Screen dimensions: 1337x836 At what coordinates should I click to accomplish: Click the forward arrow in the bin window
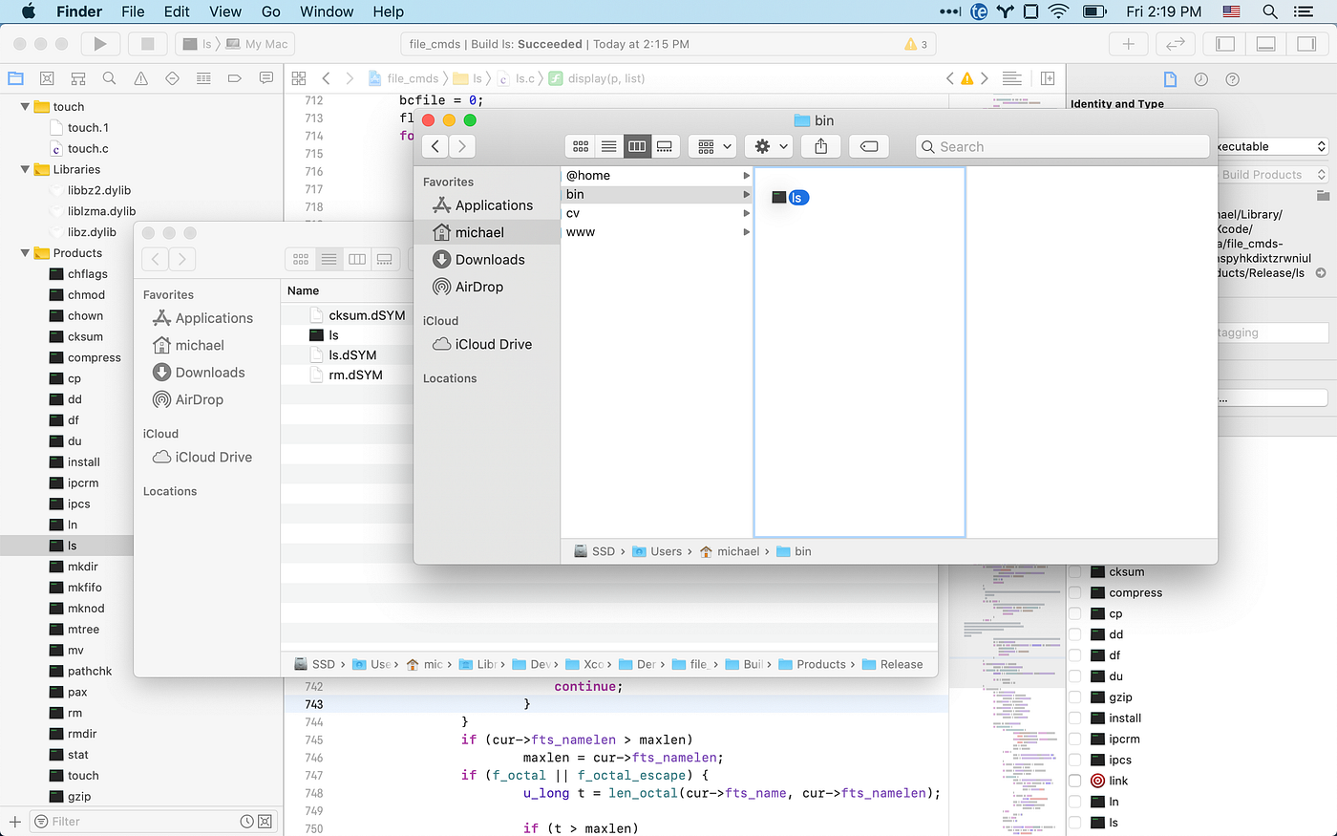[x=461, y=146]
